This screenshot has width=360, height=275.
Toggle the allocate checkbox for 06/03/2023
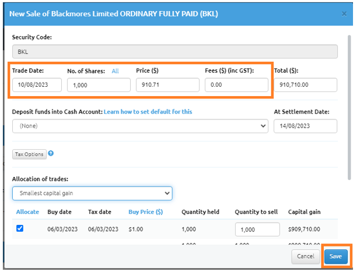point(20,228)
